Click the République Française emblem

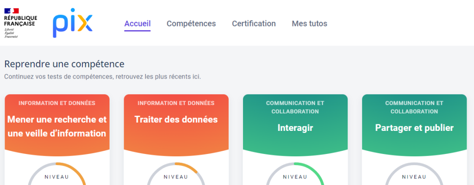[x=20, y=23]
